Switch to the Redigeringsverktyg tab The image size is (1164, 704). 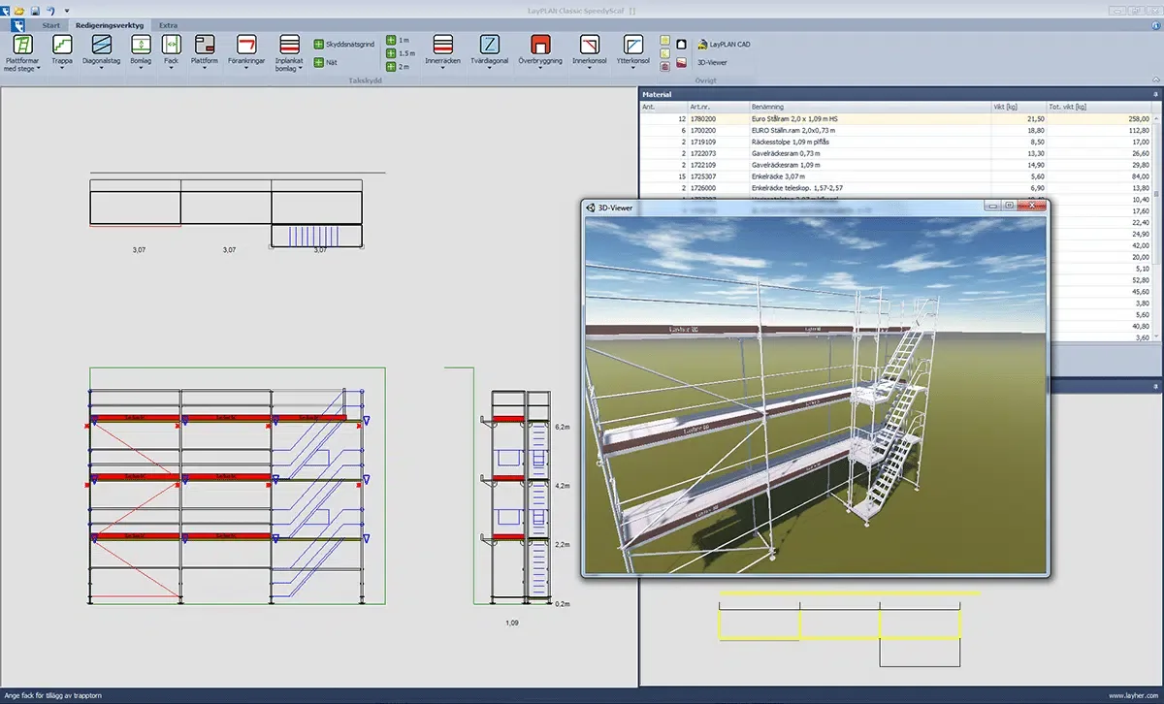pyautogui.click(x=110, y=24)
